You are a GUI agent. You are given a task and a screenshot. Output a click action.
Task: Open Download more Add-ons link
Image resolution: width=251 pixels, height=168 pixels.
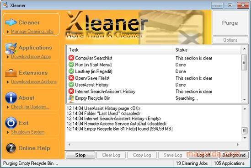34,82
